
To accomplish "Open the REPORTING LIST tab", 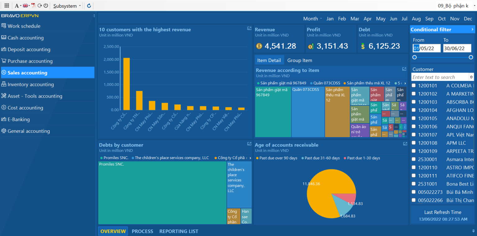I will [x=179, y=231].
